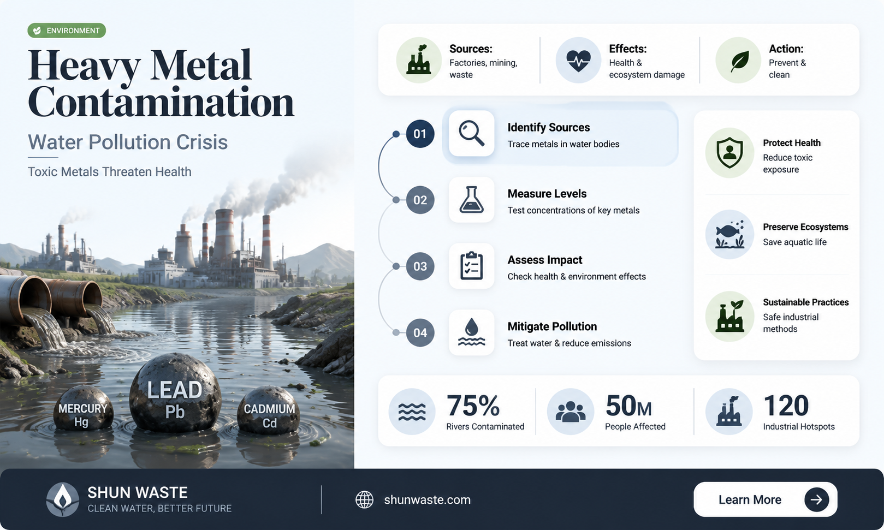Click Reduce toxic exposure text
Screen dimensions: 884x530
coord(788,164)
